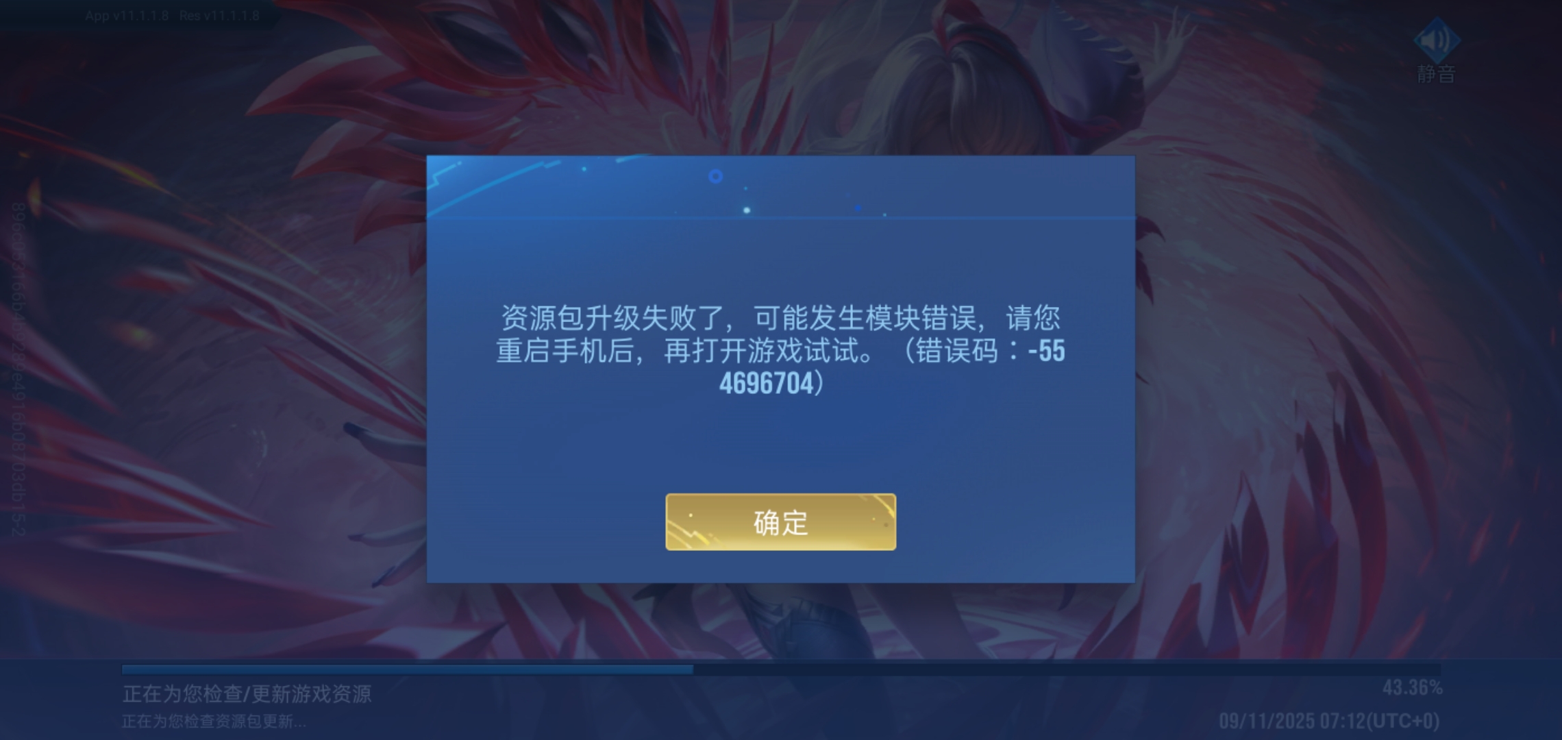Mute game audio with the speaker icon
This screenshot has width=1562, height=740.
(1437, 40)
